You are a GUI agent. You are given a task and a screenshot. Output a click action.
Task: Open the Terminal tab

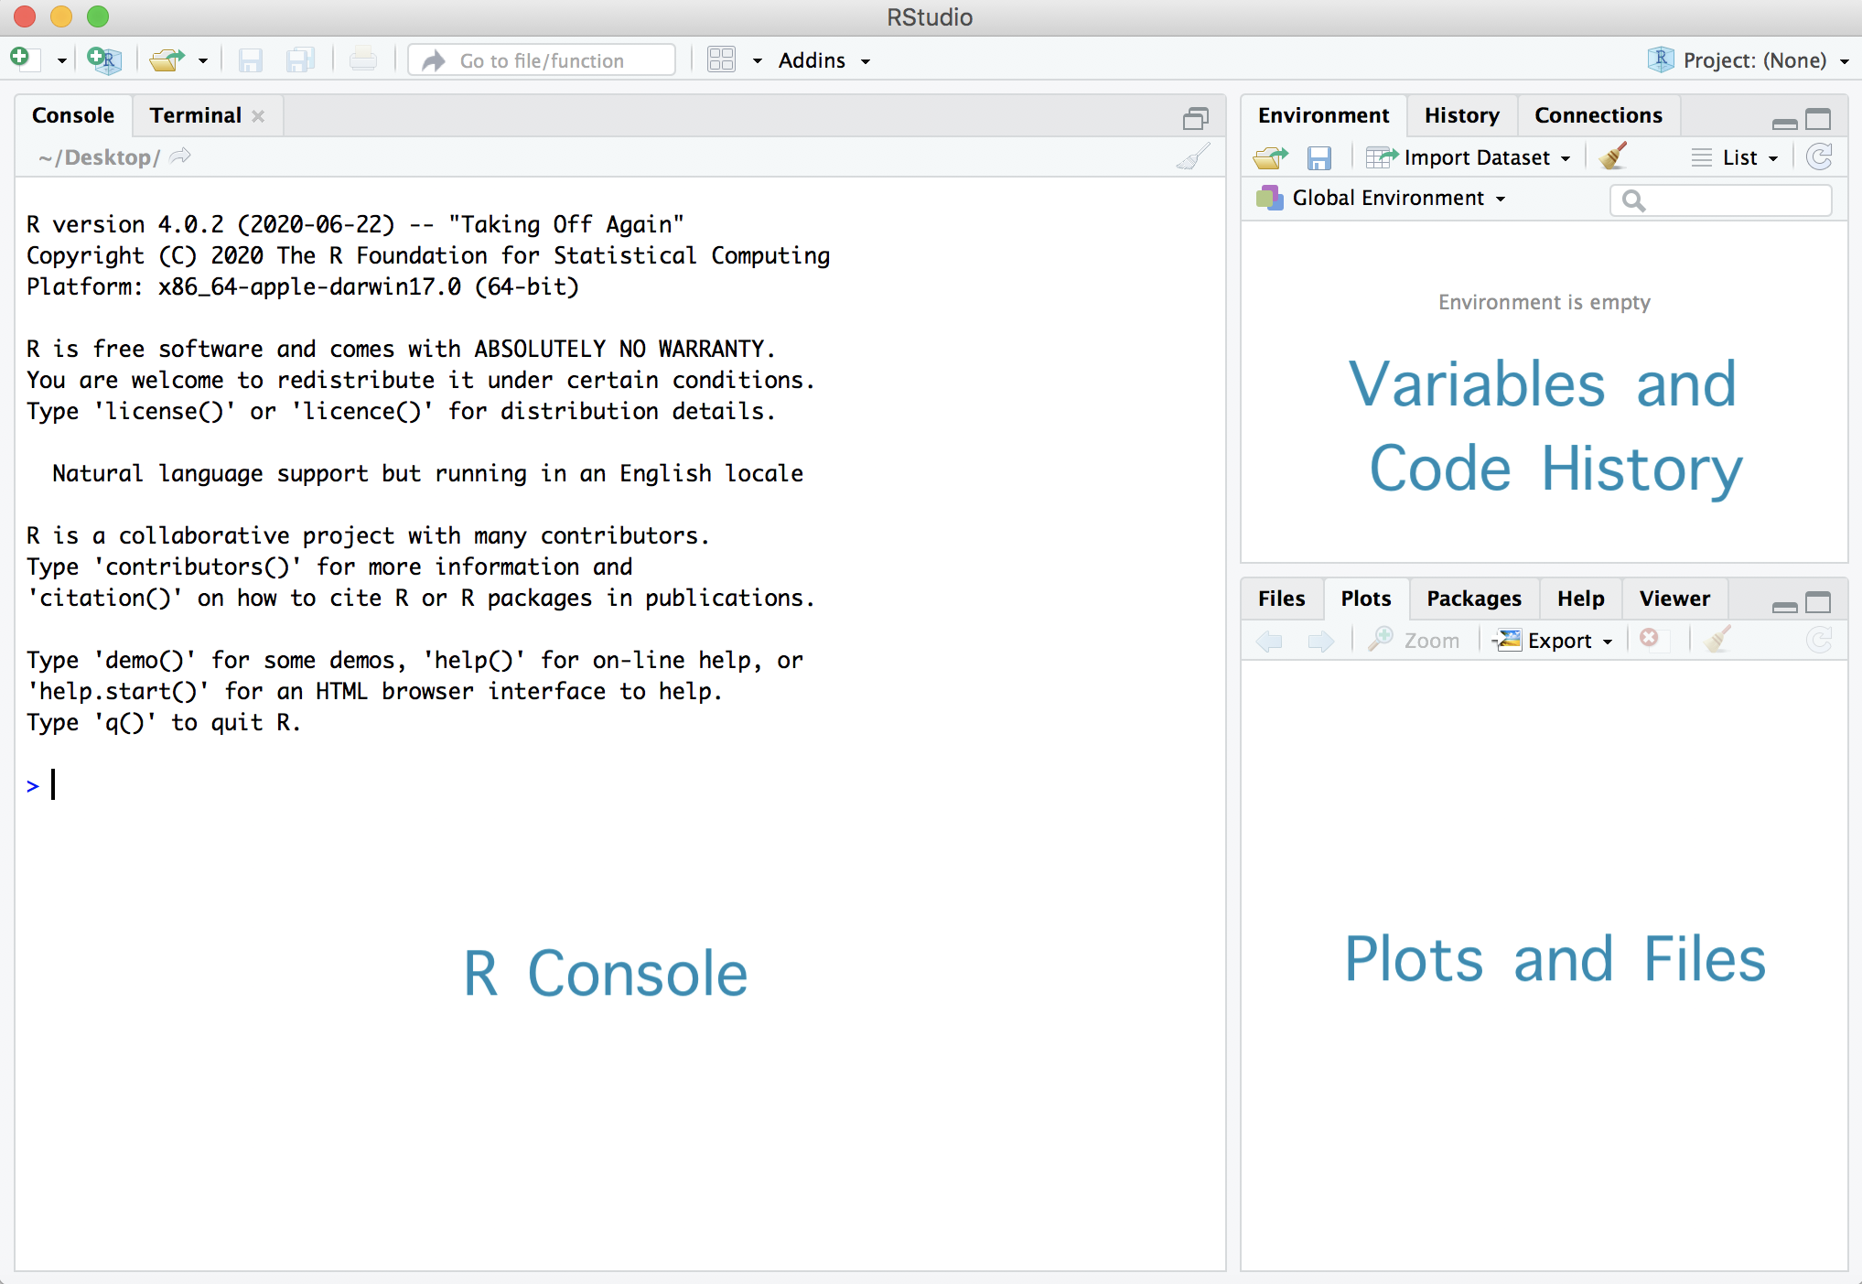(195, 115)
